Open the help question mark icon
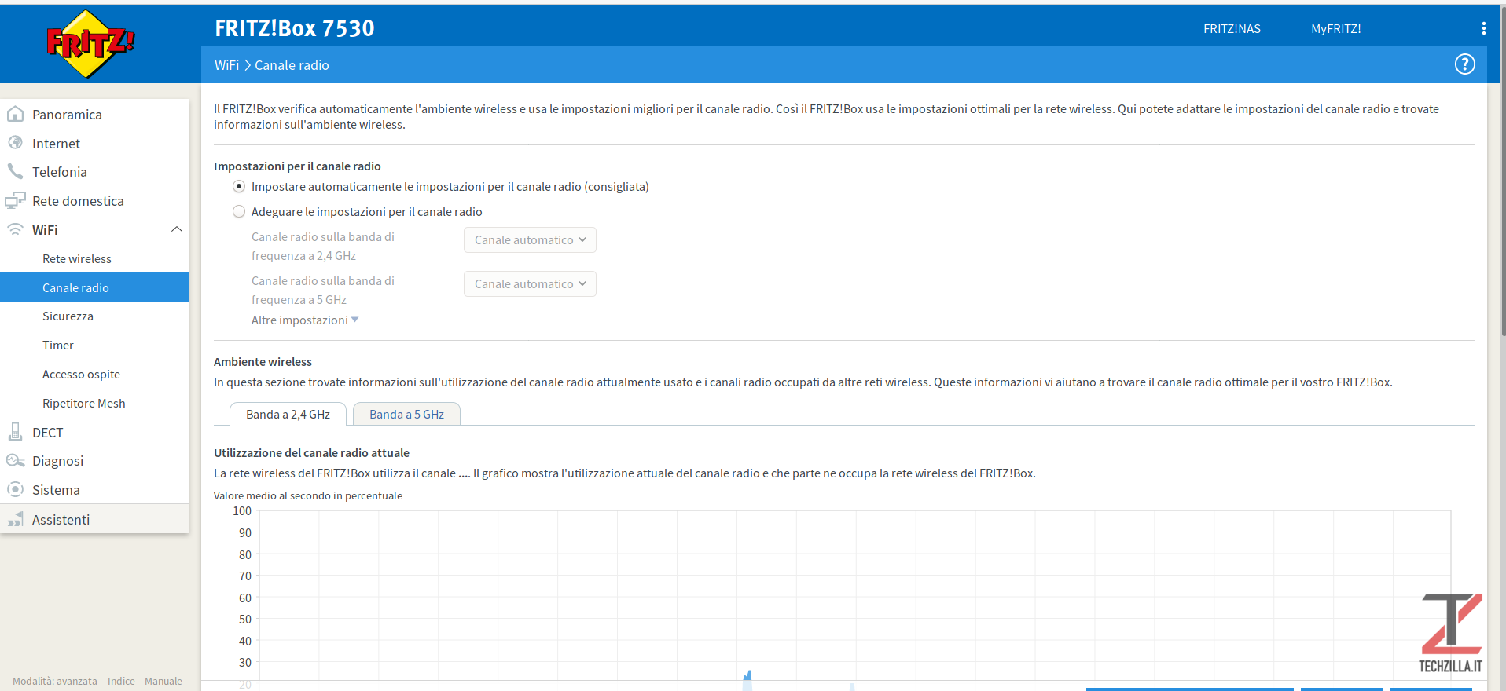The height and width of the screenshot is (691, 1506). click(x=1464, y=64)
